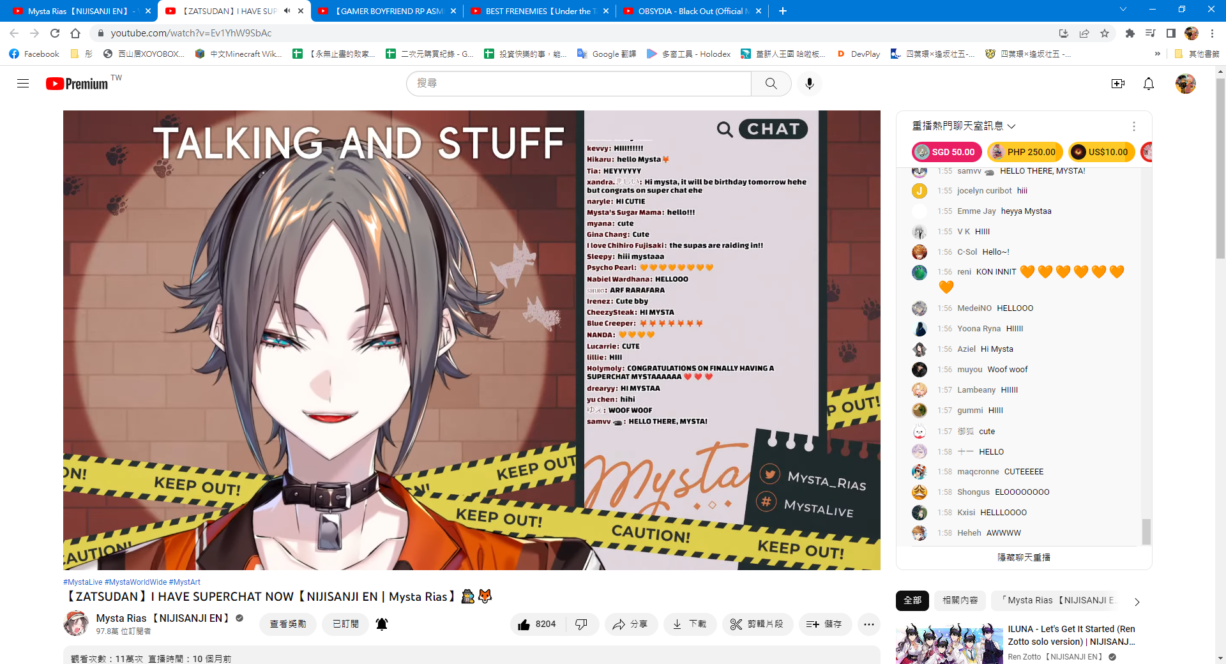This screenshot has width=1226, height=664.
Task: Open the DevPlay bookmark
Action: (x=858, y=54)
